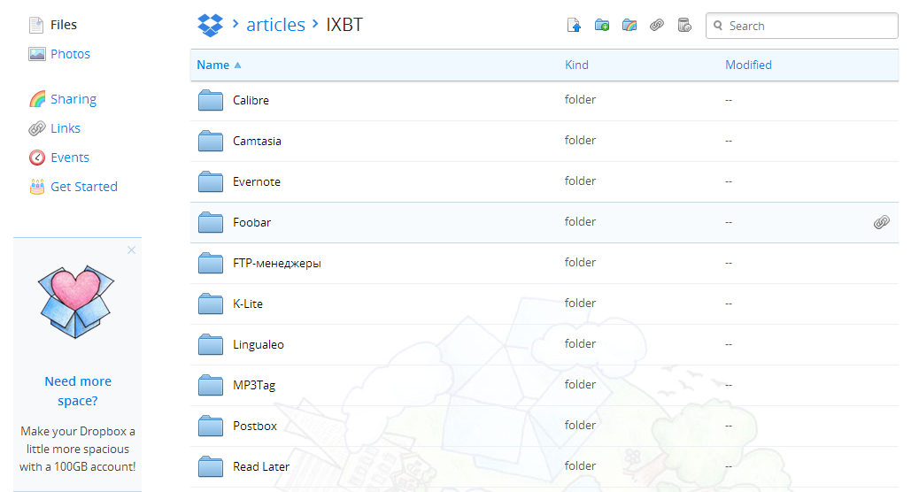Open the Foobar folder name
The image size is (919, 492).
click(x=252, y=223)
